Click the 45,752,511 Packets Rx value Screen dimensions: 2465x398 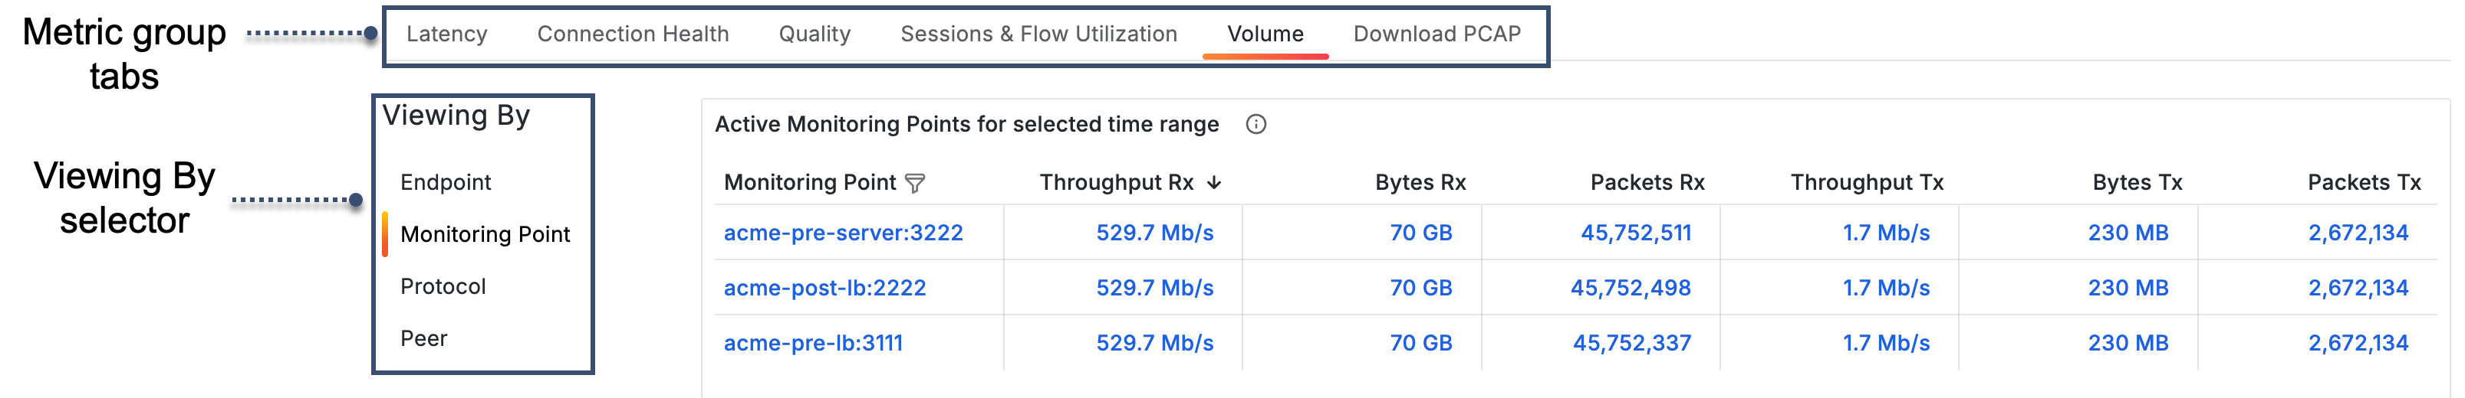pyautogui.click(x=1635, y=233)
